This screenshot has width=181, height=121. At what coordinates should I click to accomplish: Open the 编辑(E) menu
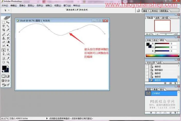tap(14, 6)
